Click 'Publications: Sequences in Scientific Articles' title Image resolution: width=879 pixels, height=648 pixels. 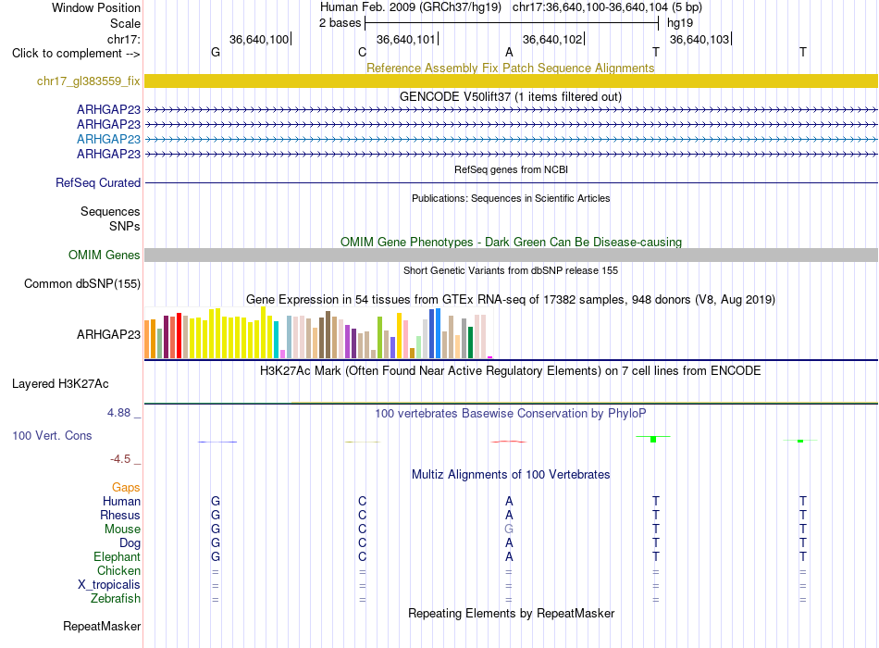point(511,199)
